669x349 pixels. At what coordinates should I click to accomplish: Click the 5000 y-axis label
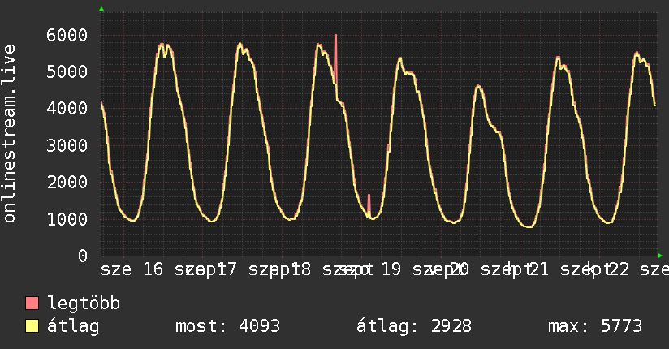click(x=67, y=71)
